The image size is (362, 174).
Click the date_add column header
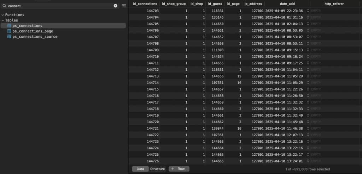click(287, 4)
